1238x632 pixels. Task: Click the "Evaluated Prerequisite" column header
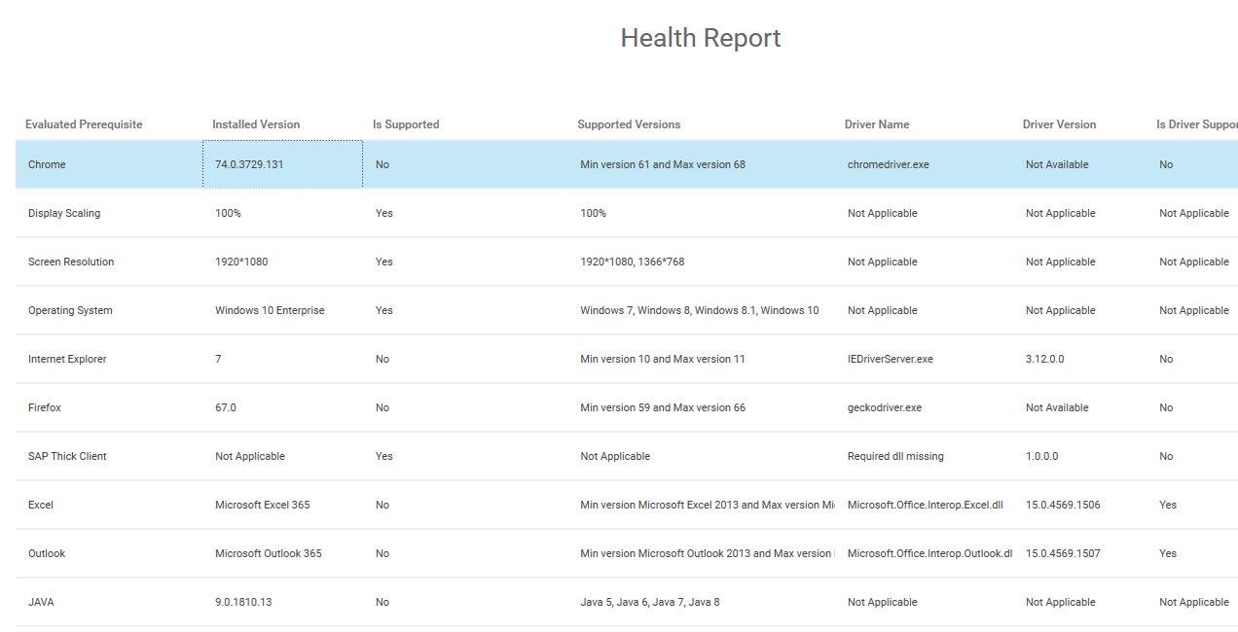[x=84, y=124]
